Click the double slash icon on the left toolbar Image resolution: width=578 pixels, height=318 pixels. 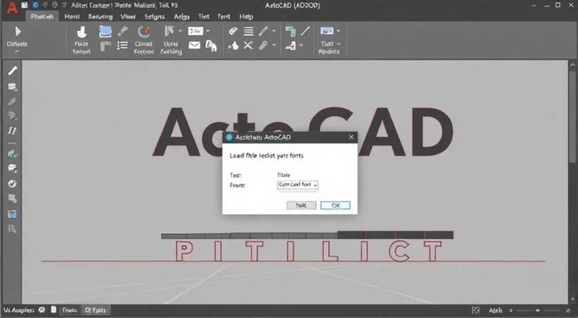pos(12,131)
